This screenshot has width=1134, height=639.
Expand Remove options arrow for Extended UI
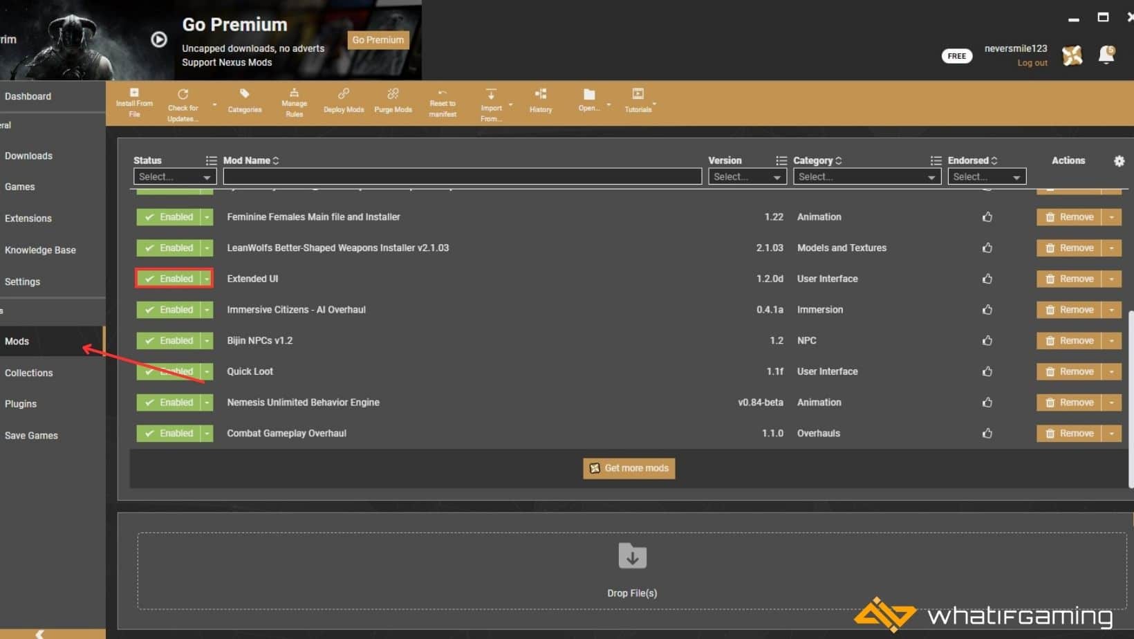[1111, 279]
